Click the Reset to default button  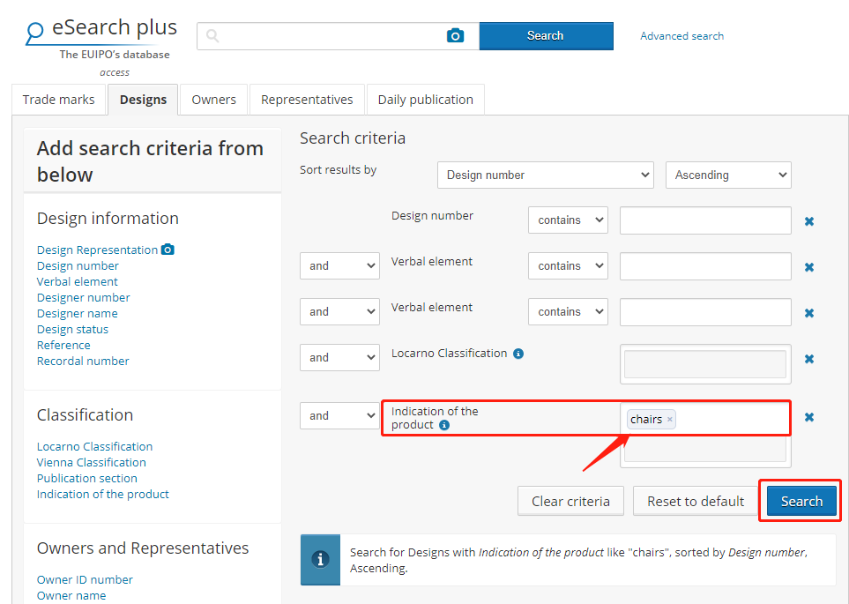(696, 501)
